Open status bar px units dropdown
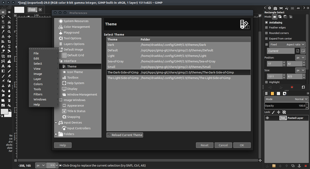Viewport: 310px width, 169px height. click(x=41, y=165)
